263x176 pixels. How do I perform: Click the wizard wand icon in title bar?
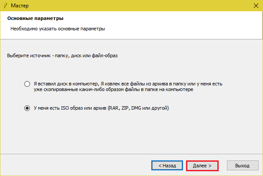pyautogui.click(x=4, y=6)
